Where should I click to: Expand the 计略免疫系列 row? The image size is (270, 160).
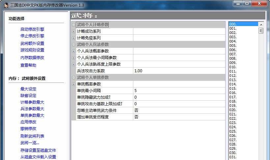[73, 38]
